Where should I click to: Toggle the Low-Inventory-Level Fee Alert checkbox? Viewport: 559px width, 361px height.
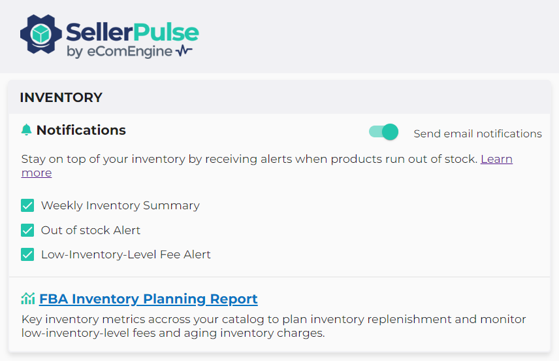coord(27,254)
